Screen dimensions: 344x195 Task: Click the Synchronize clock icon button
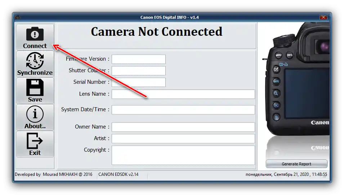coord(35,64)
